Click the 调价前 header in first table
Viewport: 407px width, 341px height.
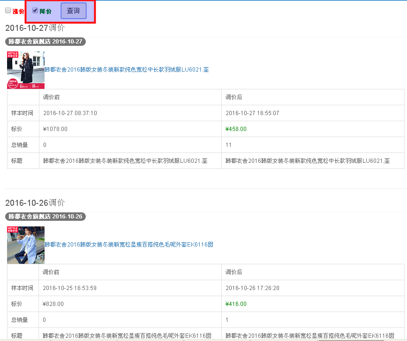(52, 97)
